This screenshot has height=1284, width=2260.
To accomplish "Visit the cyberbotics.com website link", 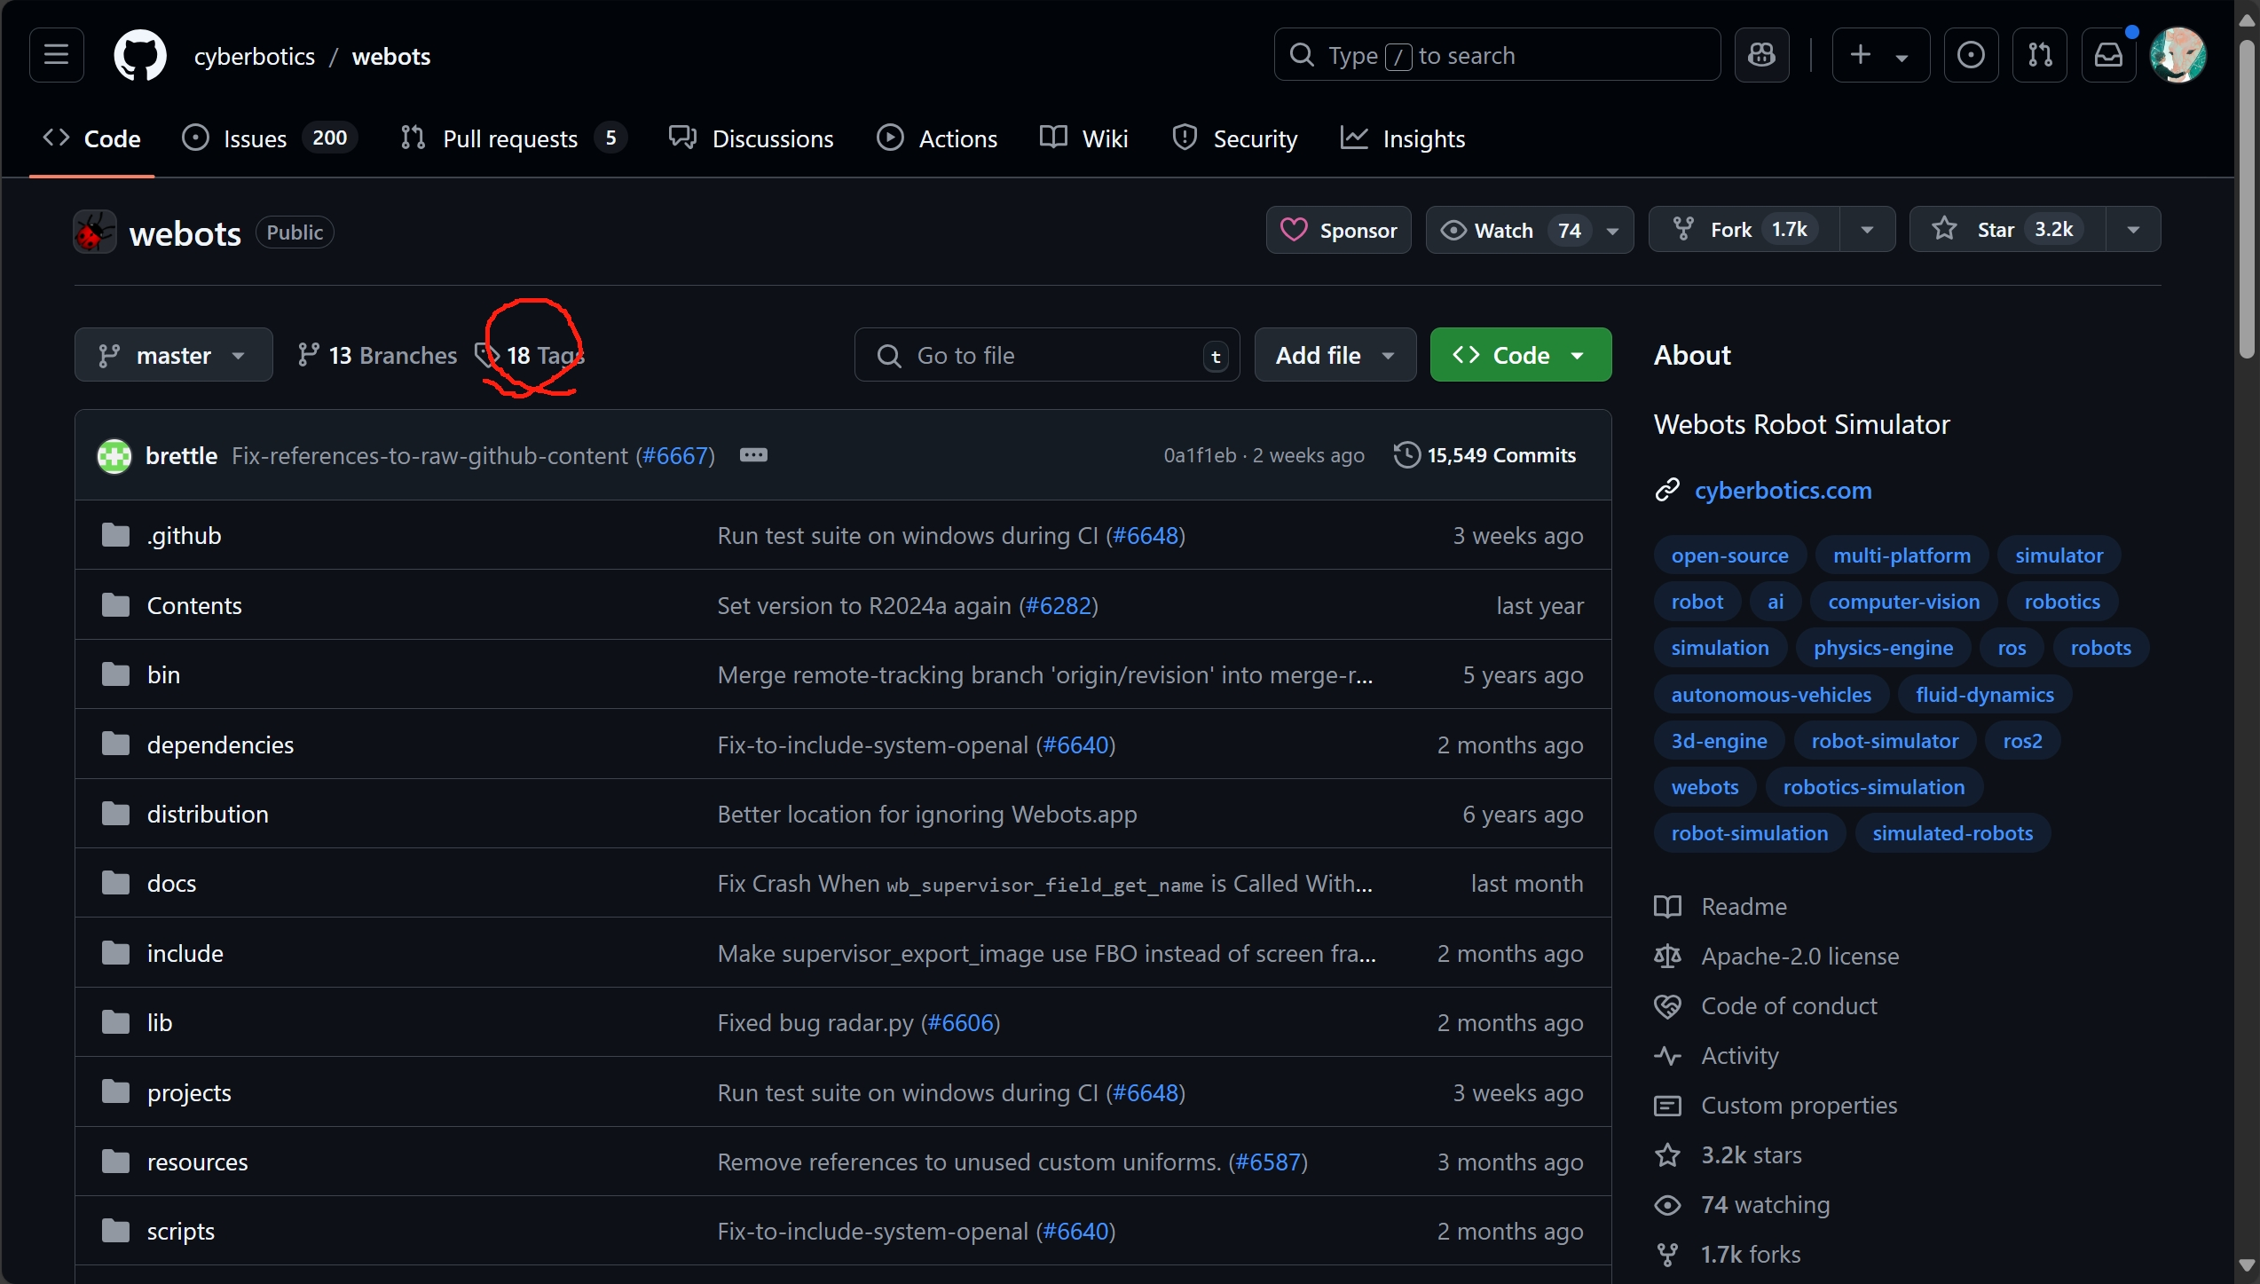I will point(1783,491).
